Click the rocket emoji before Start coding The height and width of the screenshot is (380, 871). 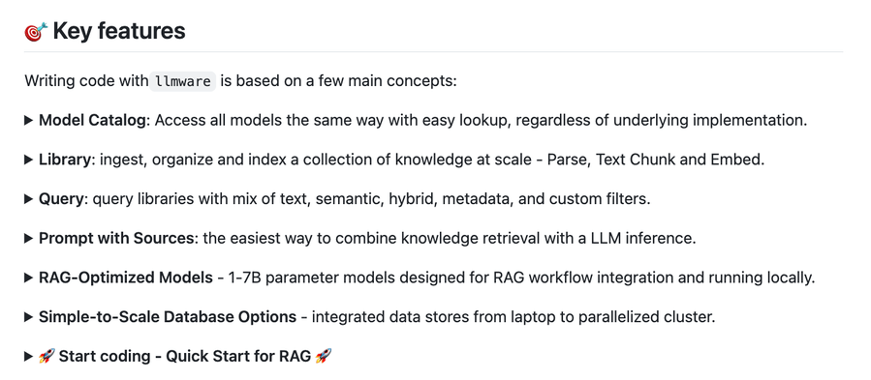pyautogui.click(x=47, y=356)
